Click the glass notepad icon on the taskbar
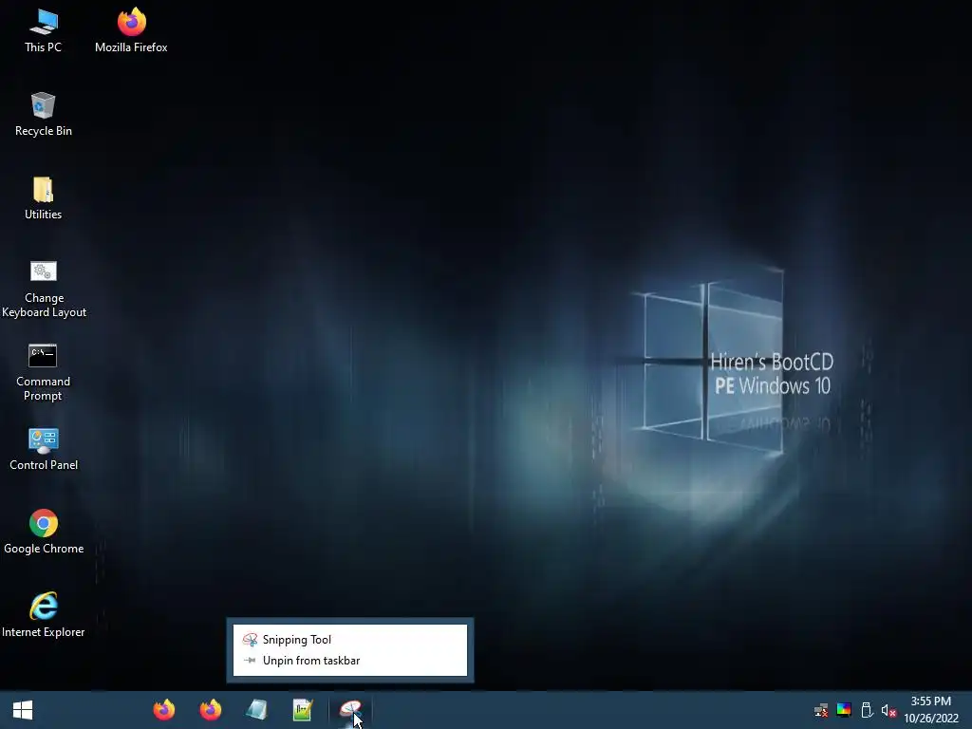Image resolution: width=972 pixels, height=729 pixels. [x=256, y=710]
